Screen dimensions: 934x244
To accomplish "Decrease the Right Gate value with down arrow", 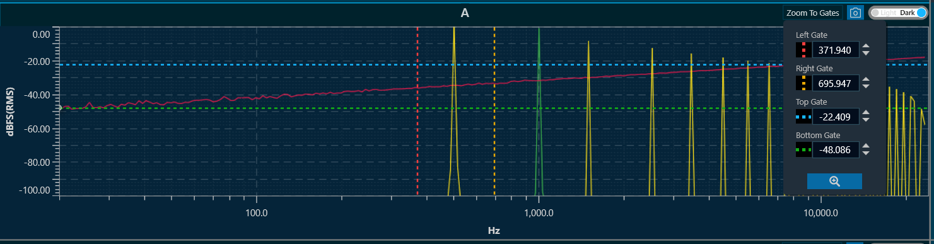I will (x=866, y=87).
